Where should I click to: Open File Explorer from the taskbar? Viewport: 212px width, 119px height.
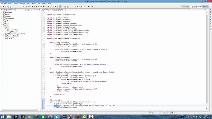(9, 117)
